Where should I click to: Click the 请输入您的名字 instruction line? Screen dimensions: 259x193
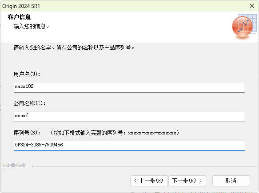74,47
